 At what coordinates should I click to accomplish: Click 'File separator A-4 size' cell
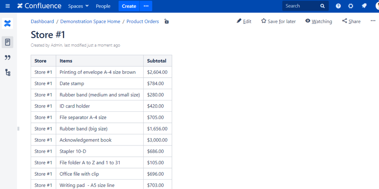[100, 117]
